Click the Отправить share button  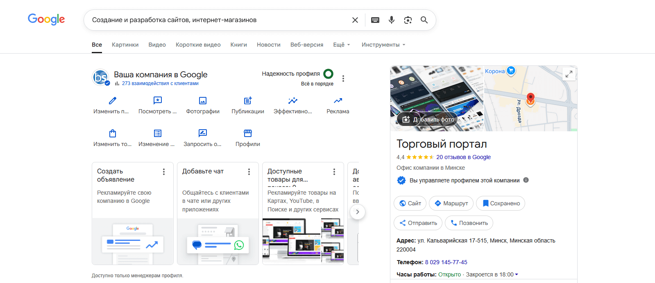pyautogui.click(x=418, y=223)
